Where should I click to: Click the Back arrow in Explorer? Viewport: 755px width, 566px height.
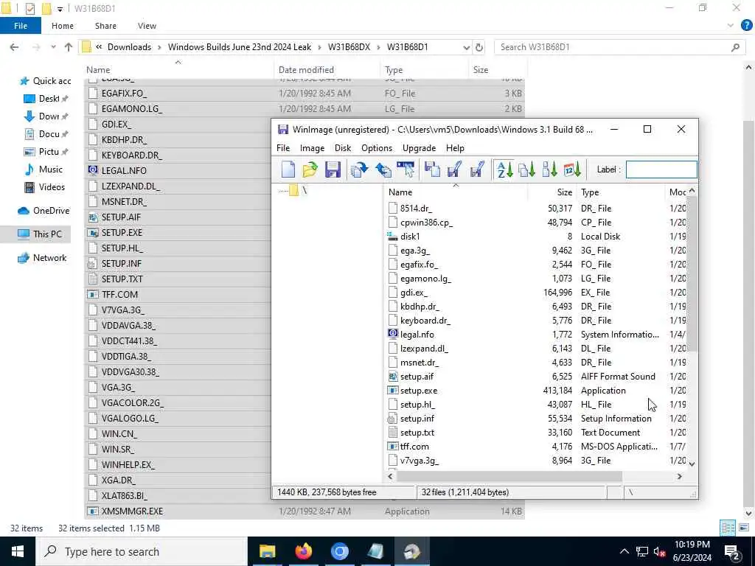click(x=15, y=47)
